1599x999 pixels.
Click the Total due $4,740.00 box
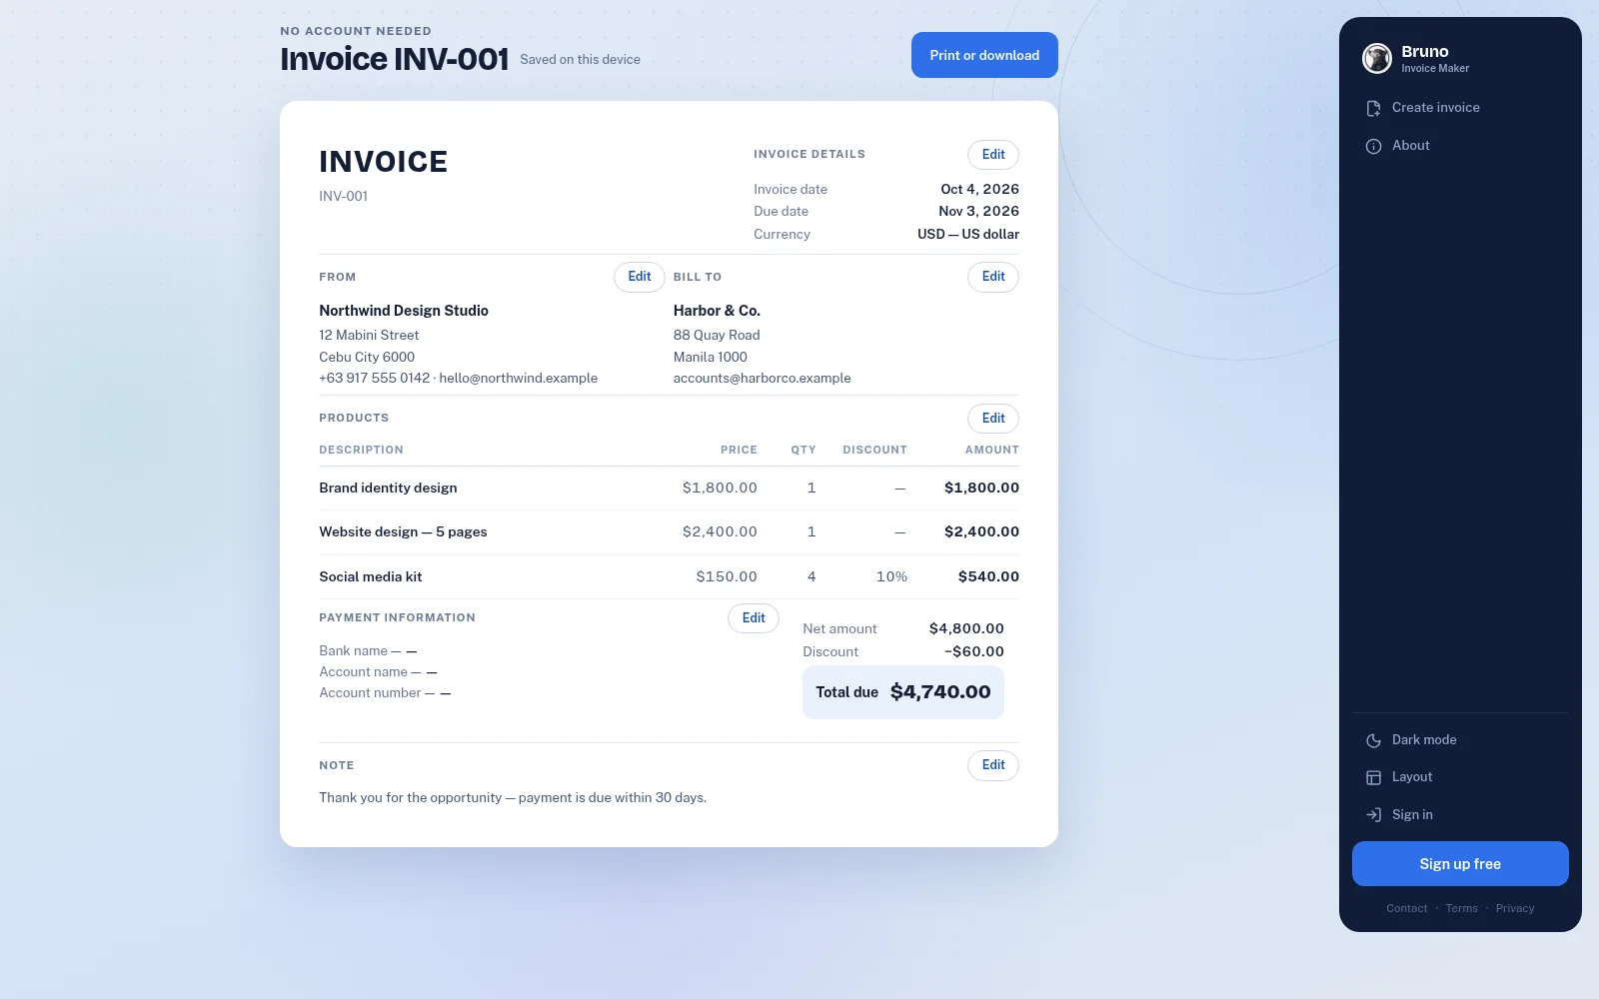tap(903, 692)
